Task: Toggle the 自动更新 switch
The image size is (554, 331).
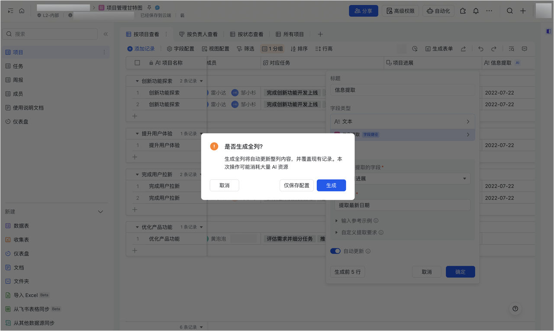Action: (335, 251)
